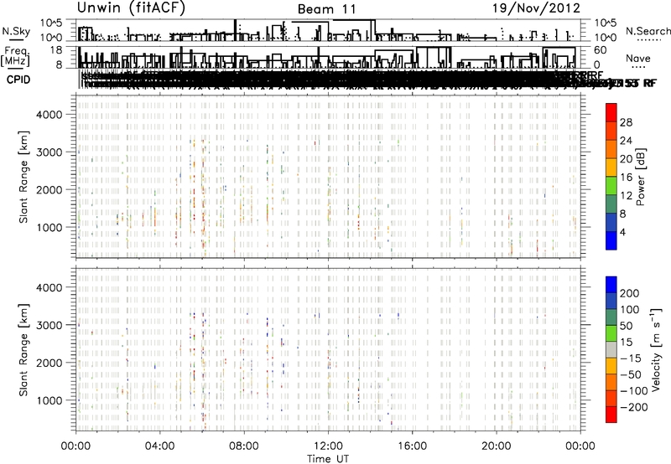Click the red top segment of Power colorbar
Viewport: 671px width, 464px height.
(611, 112)
